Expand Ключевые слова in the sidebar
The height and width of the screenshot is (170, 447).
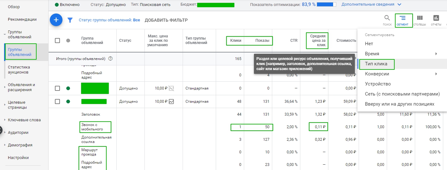click(x=4, y=120)
